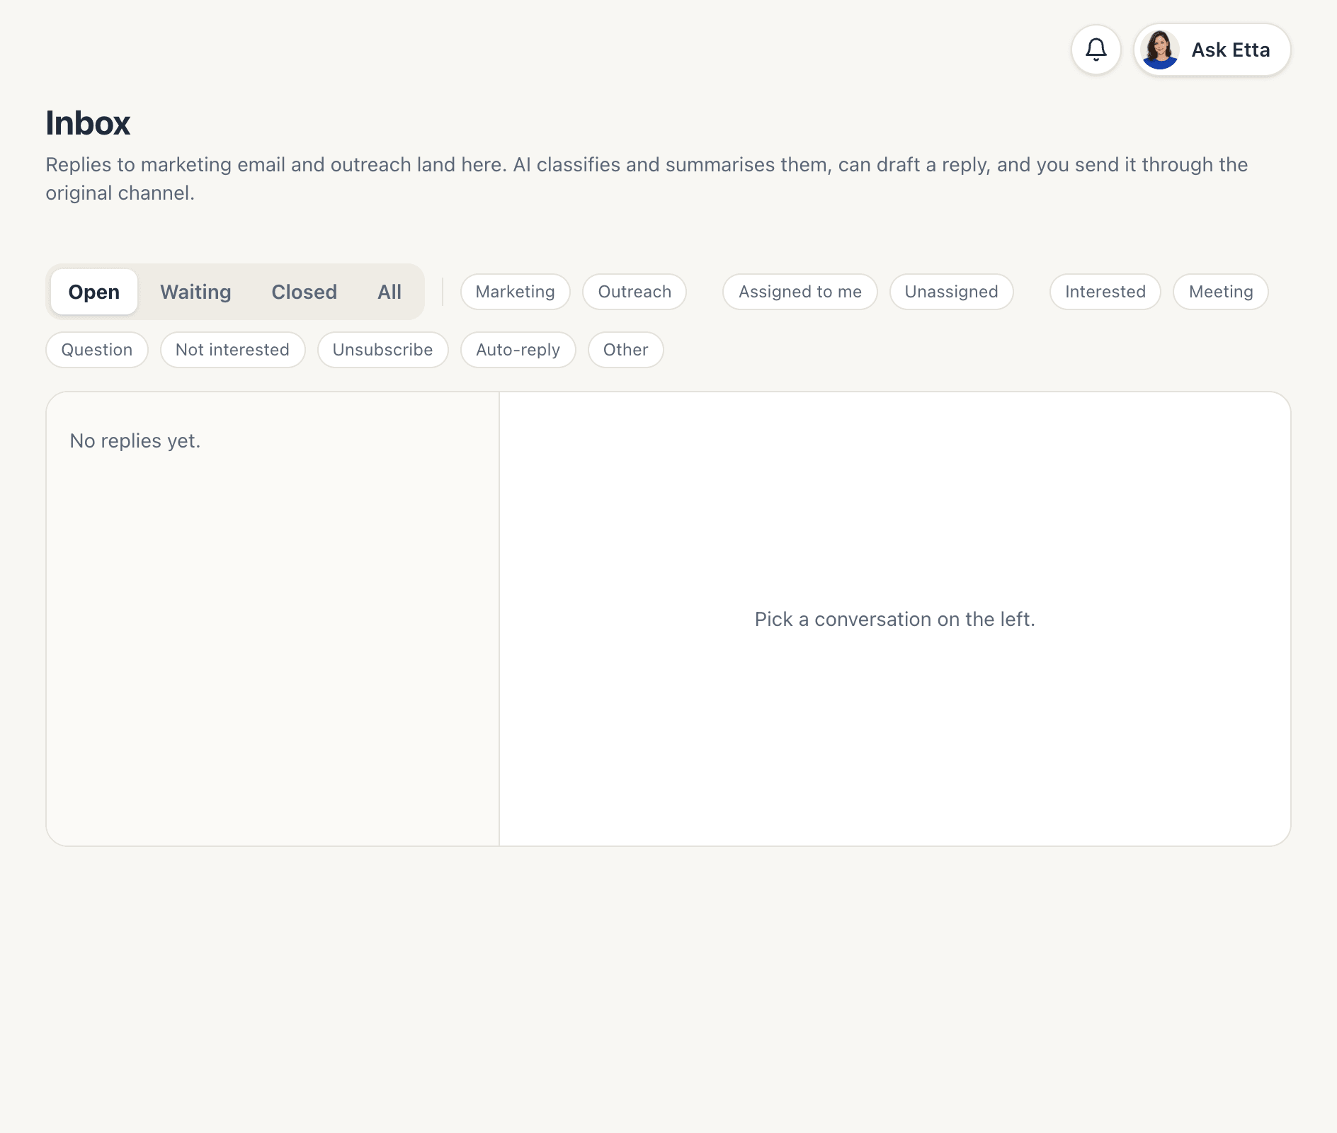Open the notifications bell
This screenshot has width=1337, height=1133.
(1096, 50)
